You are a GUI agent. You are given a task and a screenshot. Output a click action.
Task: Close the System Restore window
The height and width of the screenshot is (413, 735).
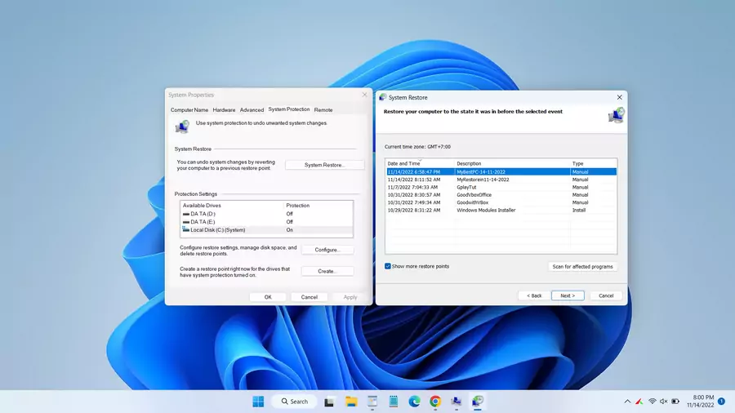[x=619, y=97]
